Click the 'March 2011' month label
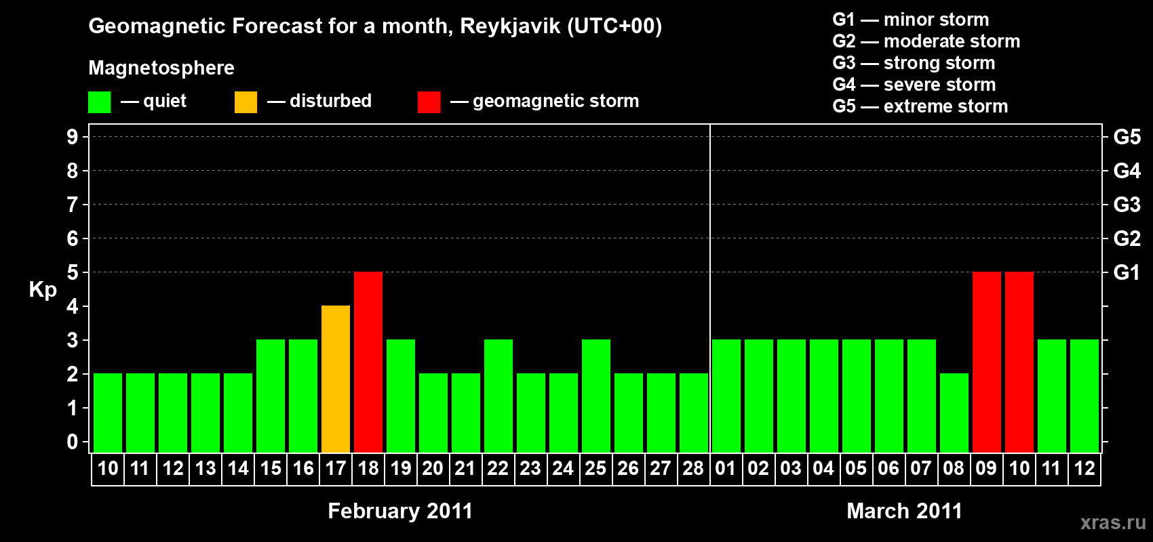Screen dimensions: 1153x542 905,511
